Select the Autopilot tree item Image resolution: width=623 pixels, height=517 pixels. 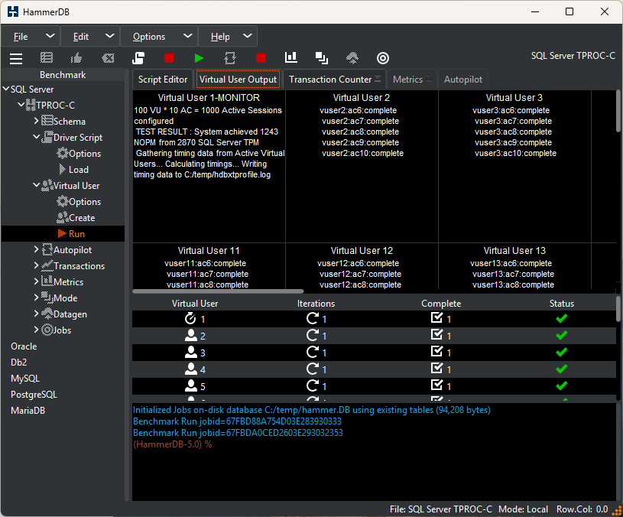click(x=73, y=250)
